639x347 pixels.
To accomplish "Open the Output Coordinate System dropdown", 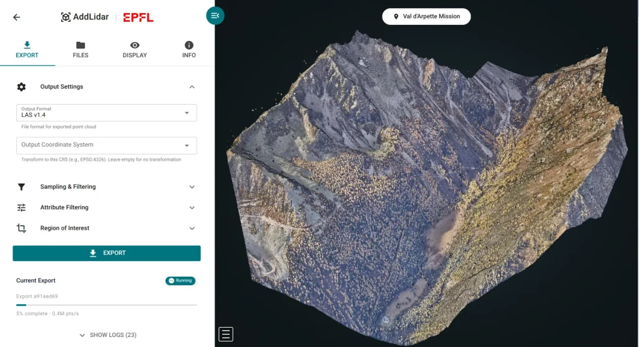I will pyautogui.click(x=107, y=145).
